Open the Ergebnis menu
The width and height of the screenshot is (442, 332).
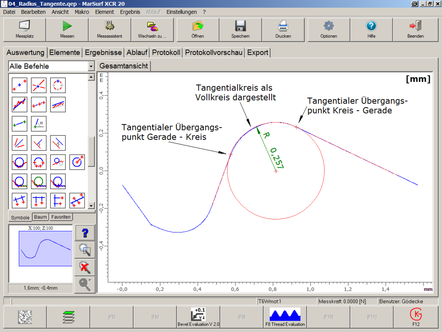[130, 12]
